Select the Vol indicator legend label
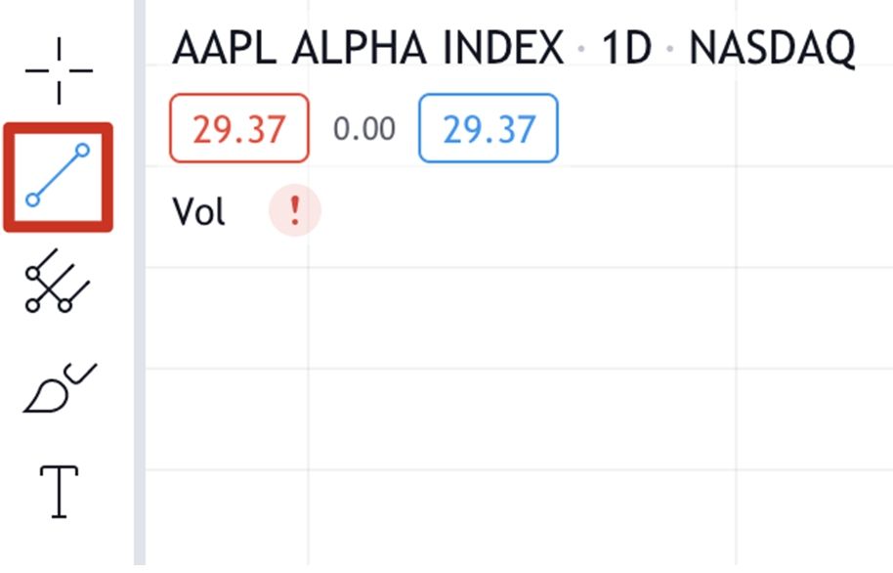This screenshot has height=573, width=893. point(198,211)
